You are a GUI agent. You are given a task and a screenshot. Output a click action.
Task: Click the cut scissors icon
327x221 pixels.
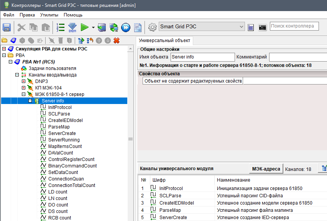tap(21, 27)
